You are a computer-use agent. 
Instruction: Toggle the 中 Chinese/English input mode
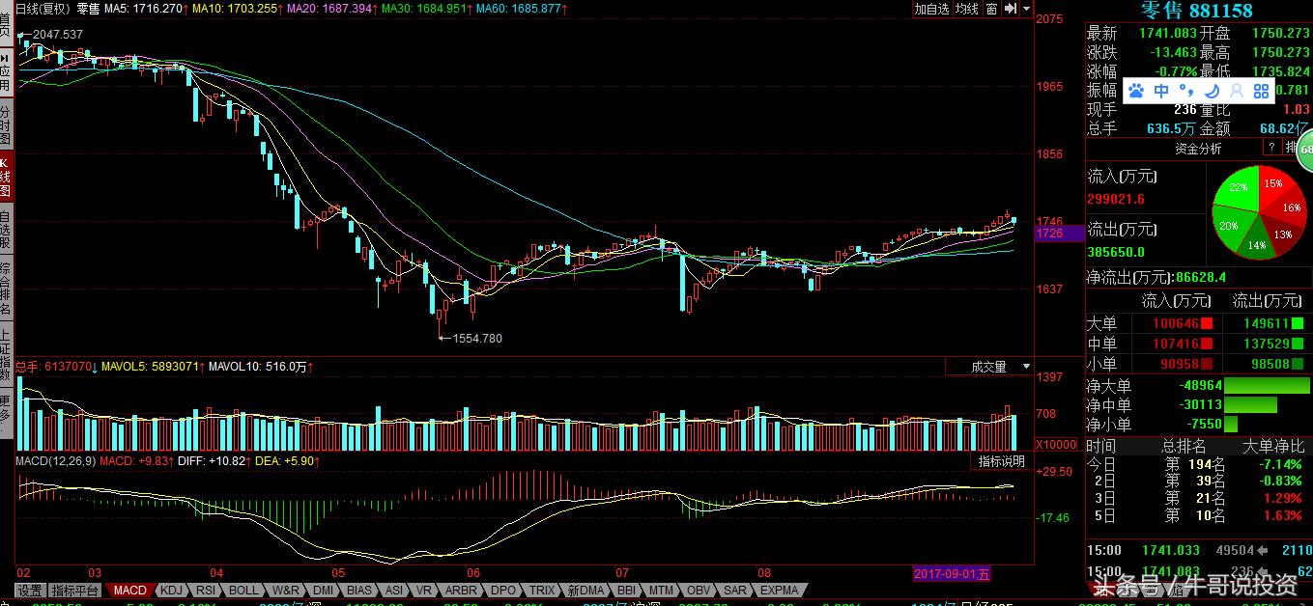[x=1162, y=91]
